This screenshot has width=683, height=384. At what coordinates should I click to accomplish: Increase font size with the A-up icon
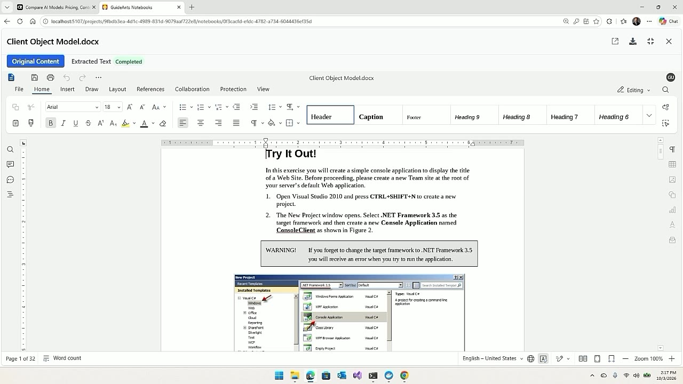point(130,107)
